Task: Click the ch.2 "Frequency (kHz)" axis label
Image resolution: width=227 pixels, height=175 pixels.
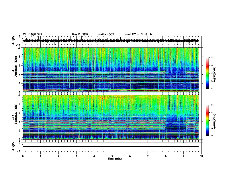Action: point(15,114)
